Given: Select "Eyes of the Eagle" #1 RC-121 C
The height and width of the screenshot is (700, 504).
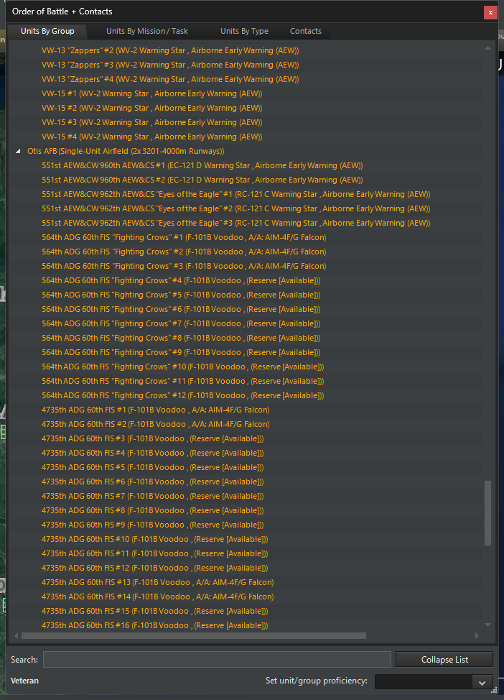Looking at the screenshot, I should 236,194.
